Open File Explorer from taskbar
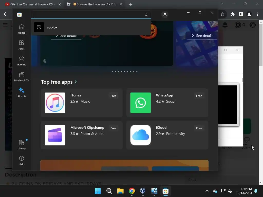 (x=120, y=191)
